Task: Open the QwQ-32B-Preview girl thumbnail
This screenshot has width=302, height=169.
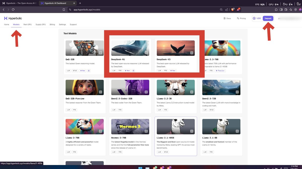Action: (85, 87)
